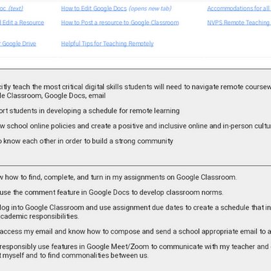This screenshot has height=271, width=271.
Task: Open the link ending in 'Edit a Resource'
Action: coord(22,23)
